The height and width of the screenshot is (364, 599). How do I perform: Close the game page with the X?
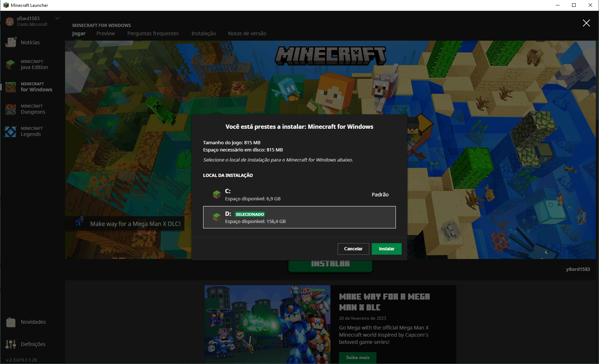[586, 23]
